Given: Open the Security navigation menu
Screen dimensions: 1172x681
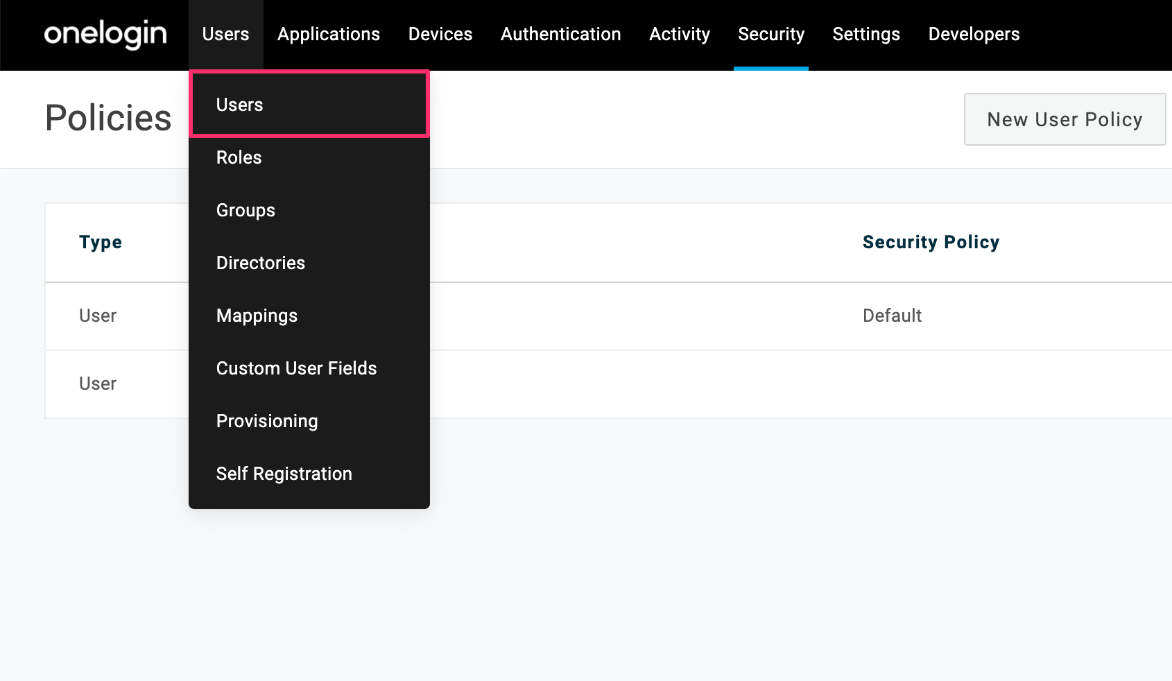Looking at the screenshot, I should tap(771, 34).
